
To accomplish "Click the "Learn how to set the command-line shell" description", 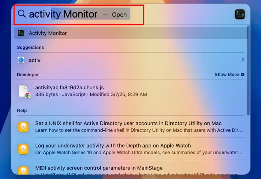I will [138, 130].
